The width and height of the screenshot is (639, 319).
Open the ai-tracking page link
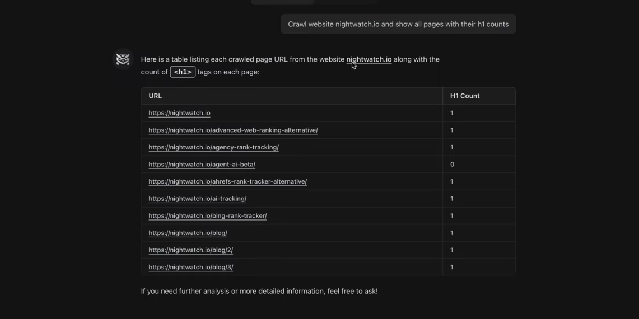pyautogui.click(x=197, y=199)
